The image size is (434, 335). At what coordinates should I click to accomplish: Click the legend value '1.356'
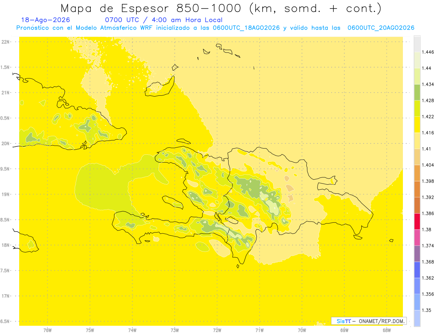pyautogui.click(x=427, y=294)
